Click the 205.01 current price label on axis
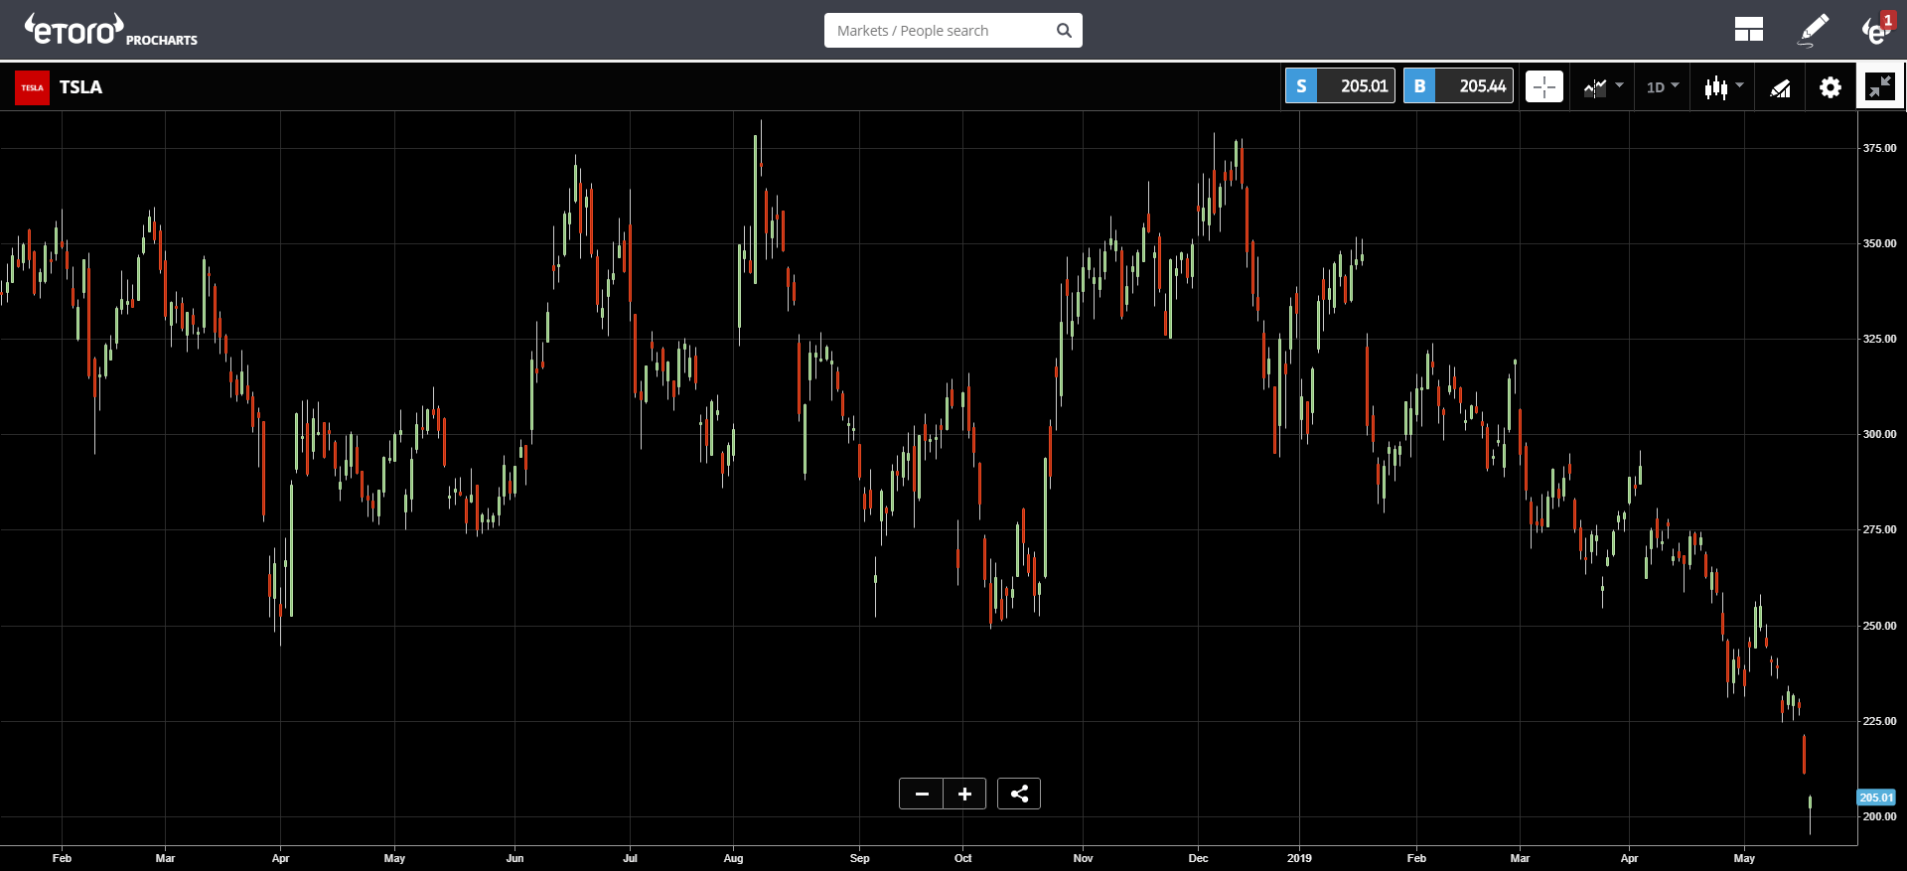 pos(1875,798)
